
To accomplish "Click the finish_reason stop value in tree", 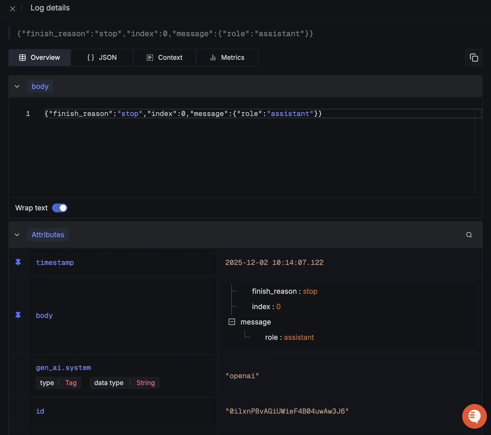I will click(x=310, y=291).
